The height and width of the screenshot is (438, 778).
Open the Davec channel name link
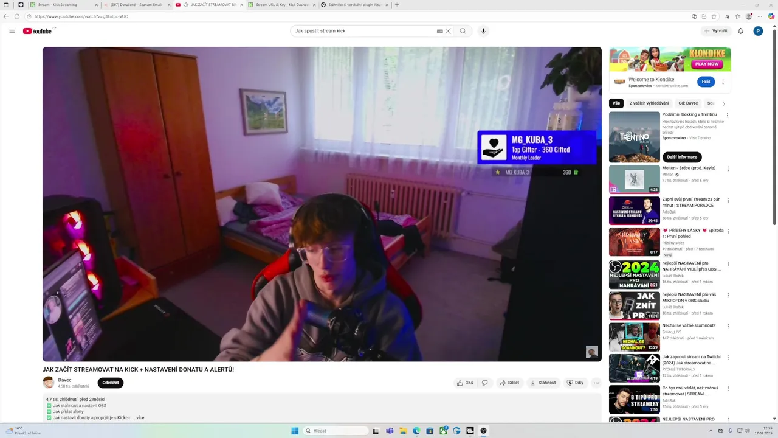click(64, 380)
